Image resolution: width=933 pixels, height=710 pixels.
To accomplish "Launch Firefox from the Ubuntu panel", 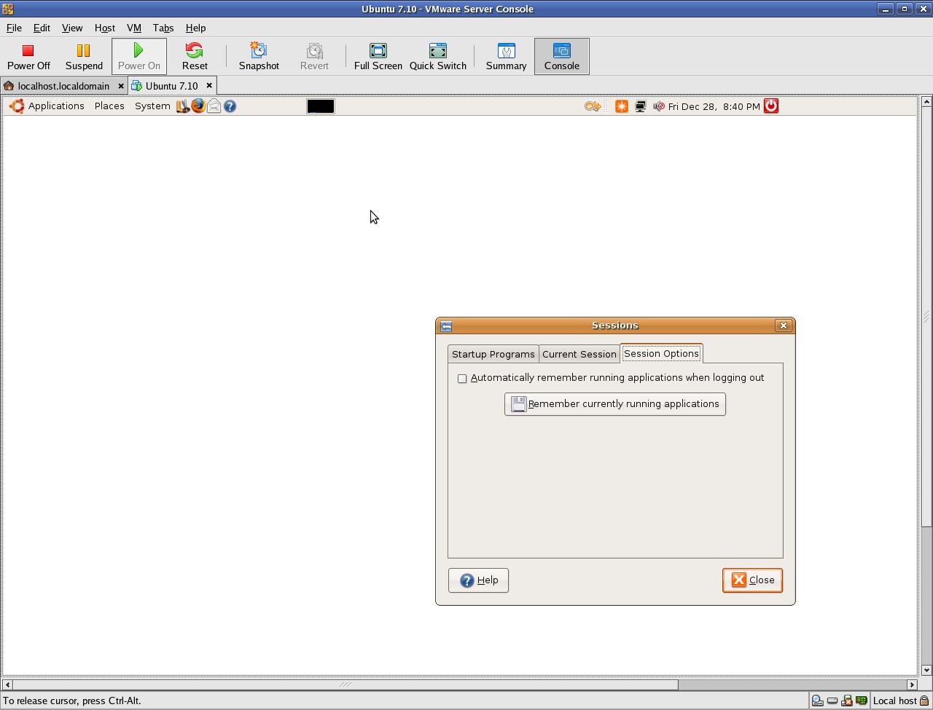I will pyautogui.click(x=198, y=106).
